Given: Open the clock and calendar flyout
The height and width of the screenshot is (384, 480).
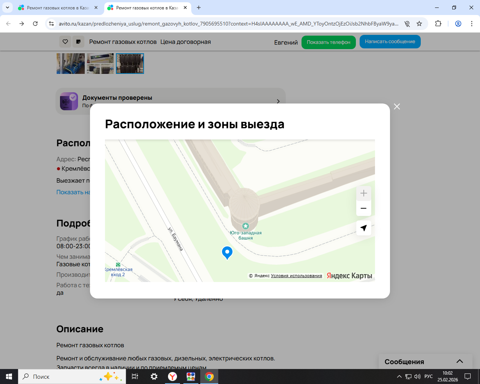Looking at the screenshot, I should [448, 376].
